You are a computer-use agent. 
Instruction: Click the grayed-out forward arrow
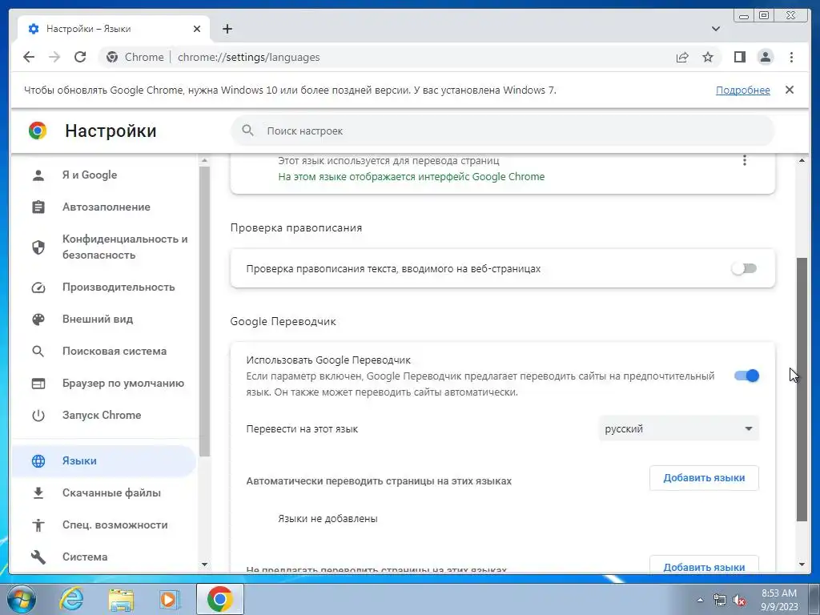(x=54, y=57)
